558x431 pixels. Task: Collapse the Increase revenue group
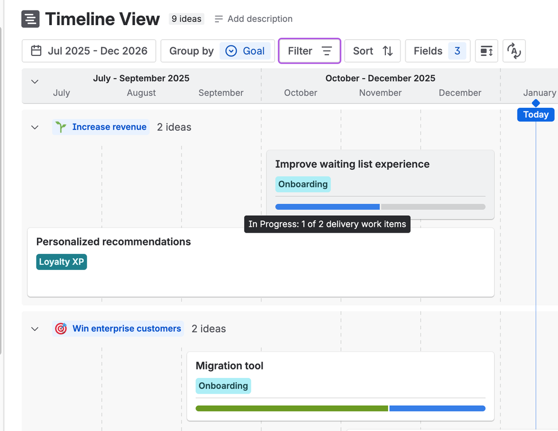click(x=35, y=127)
